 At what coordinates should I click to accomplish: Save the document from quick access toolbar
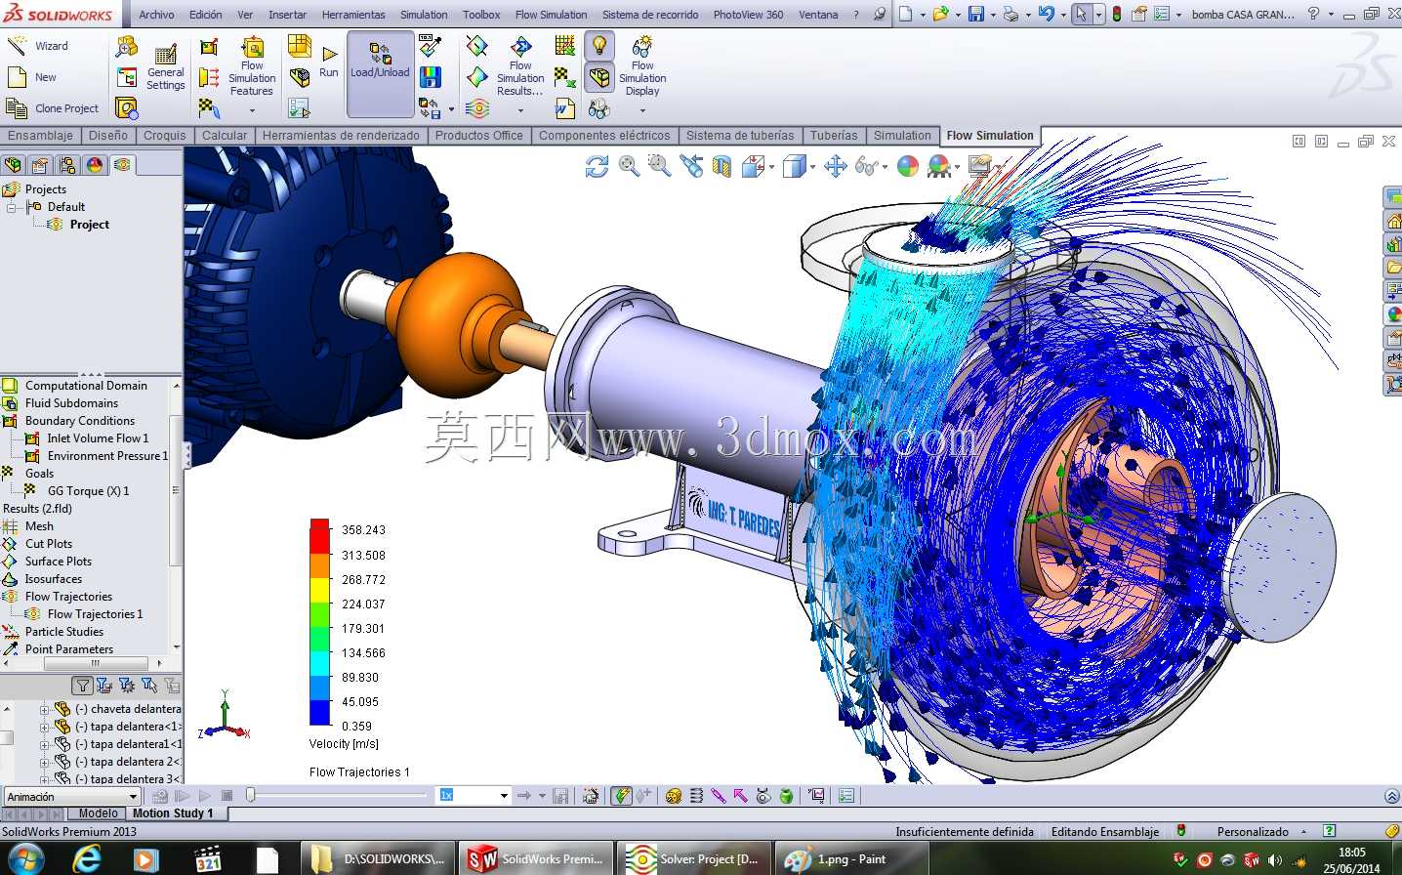coord(976,14)
